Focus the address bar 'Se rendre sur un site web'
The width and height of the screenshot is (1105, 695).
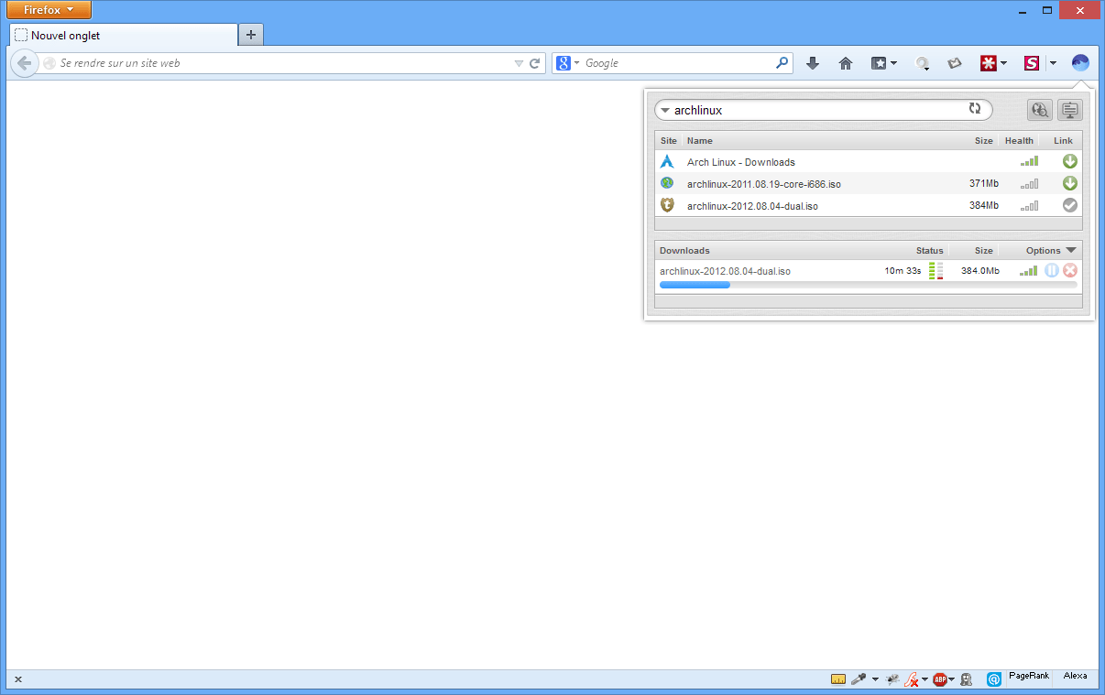tap(282, 63)
